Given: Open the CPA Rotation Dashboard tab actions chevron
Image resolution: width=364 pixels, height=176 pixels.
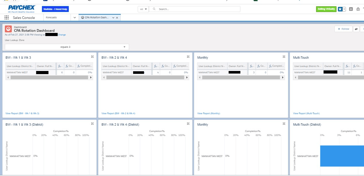Looking at the screenshot, I should point(113,18).
